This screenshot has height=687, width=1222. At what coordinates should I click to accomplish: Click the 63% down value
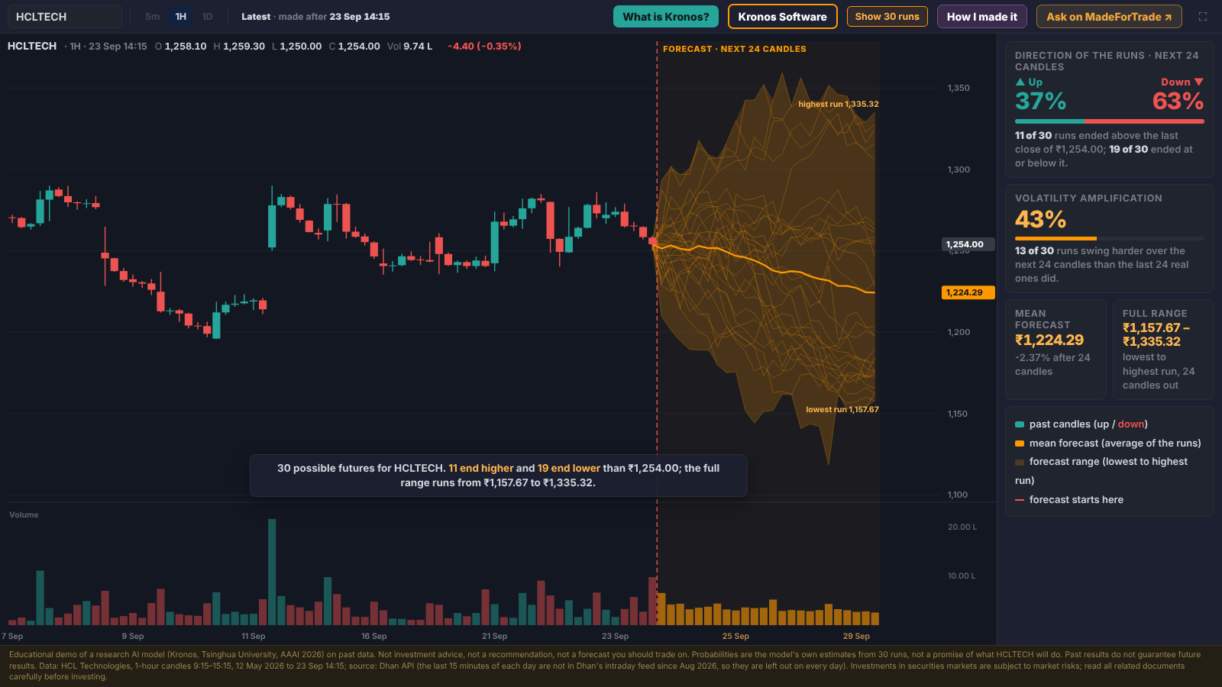click(x=1178, y=101)
